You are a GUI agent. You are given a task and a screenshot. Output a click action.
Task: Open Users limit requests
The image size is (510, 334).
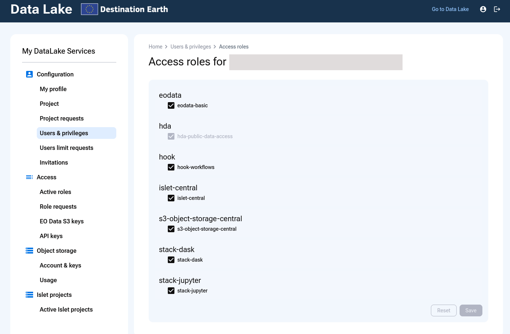click(77, 148)
